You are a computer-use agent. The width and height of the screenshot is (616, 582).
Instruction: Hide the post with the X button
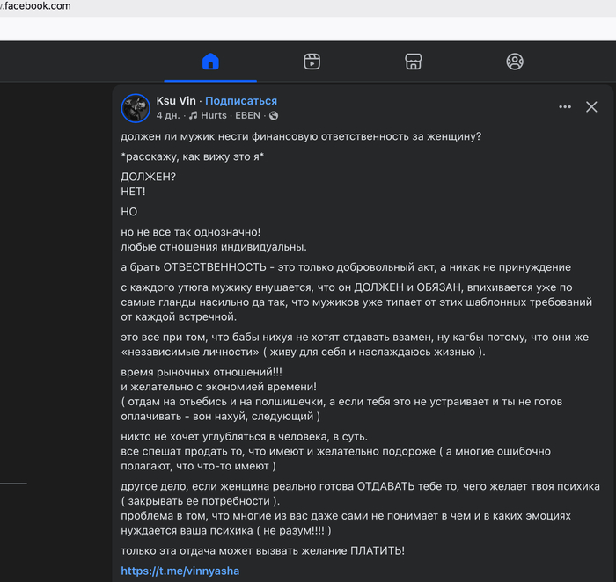(591, 107)
